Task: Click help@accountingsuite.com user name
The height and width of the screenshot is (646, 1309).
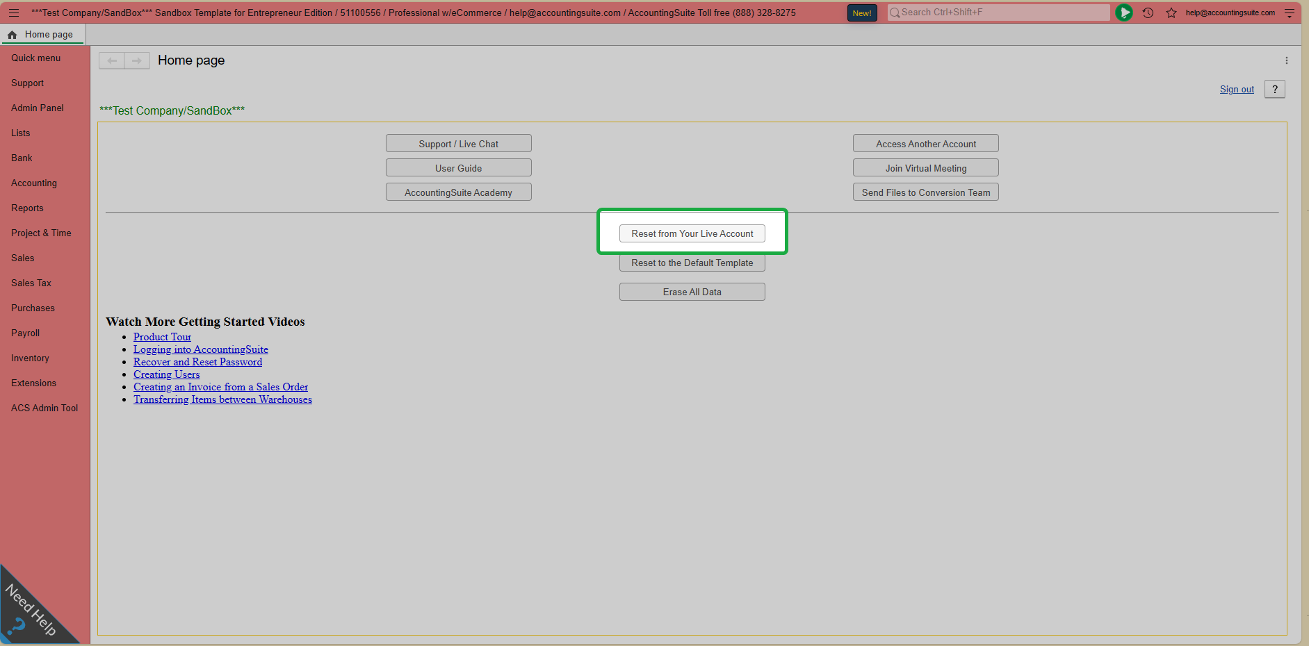Action: [1230, 13]
